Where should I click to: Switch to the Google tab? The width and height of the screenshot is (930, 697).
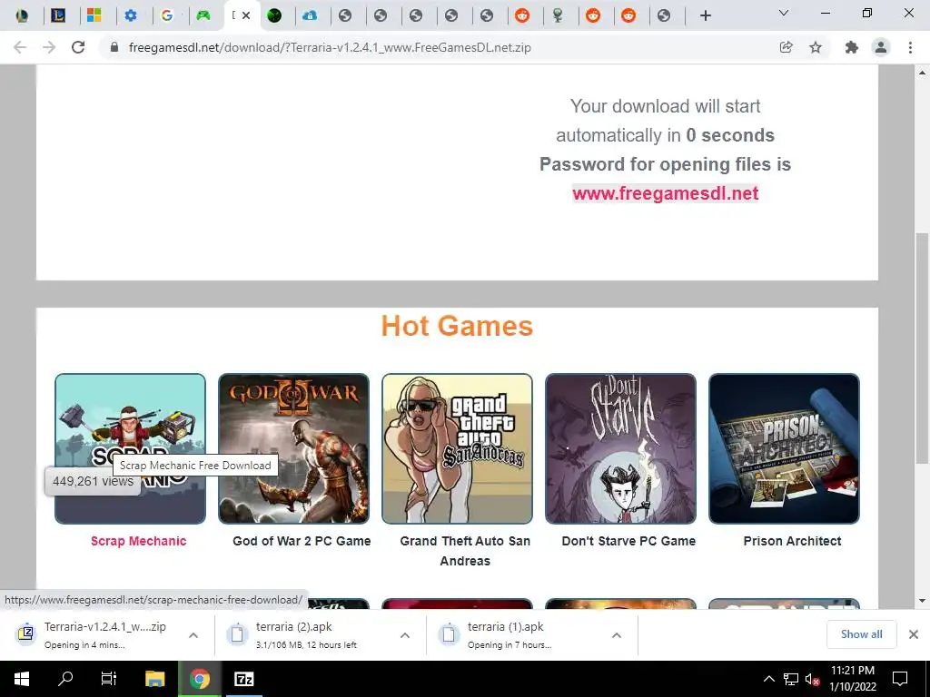(x=167, y=15)
